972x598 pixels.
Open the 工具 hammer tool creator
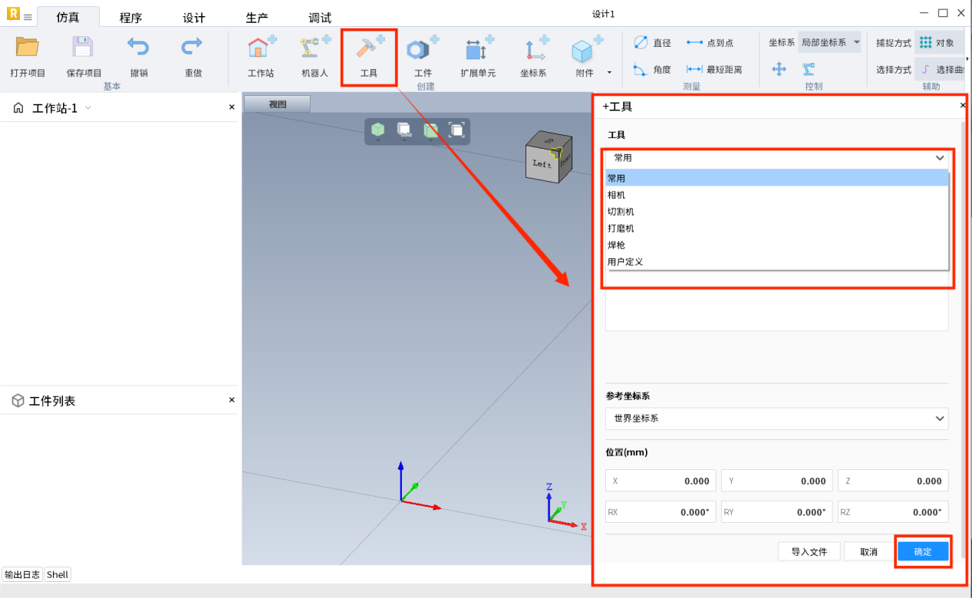click(x=369, y=50)
